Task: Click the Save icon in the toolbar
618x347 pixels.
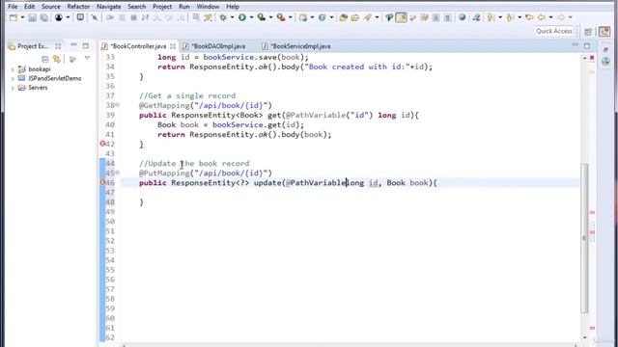Action: point(32,17)
